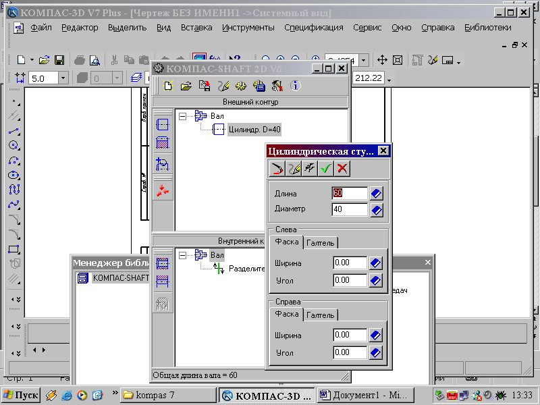Open the Библиотеки menu
The image size is (540, 405).
[487, 28]
